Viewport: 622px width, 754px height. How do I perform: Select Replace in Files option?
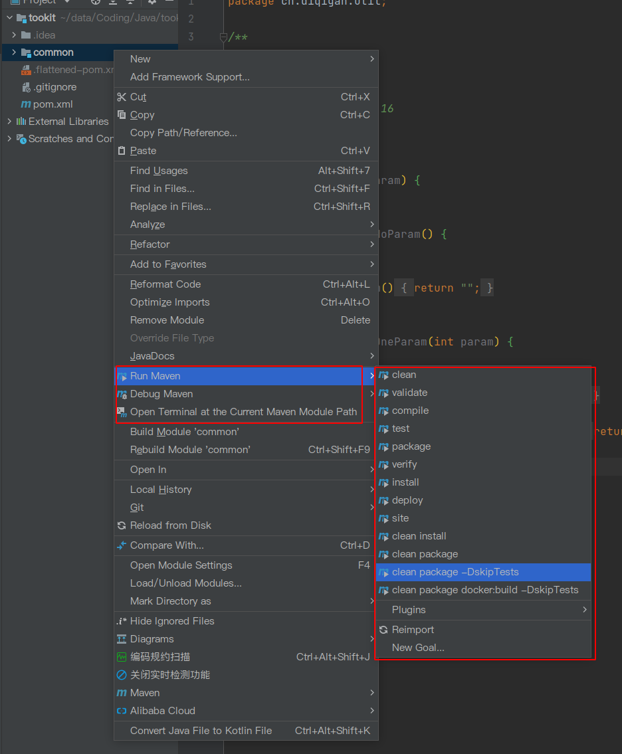[247, 207]
